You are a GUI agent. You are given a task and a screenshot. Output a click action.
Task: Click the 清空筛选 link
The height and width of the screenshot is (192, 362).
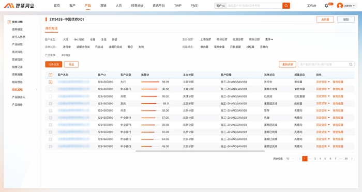(x=66, y=55)
